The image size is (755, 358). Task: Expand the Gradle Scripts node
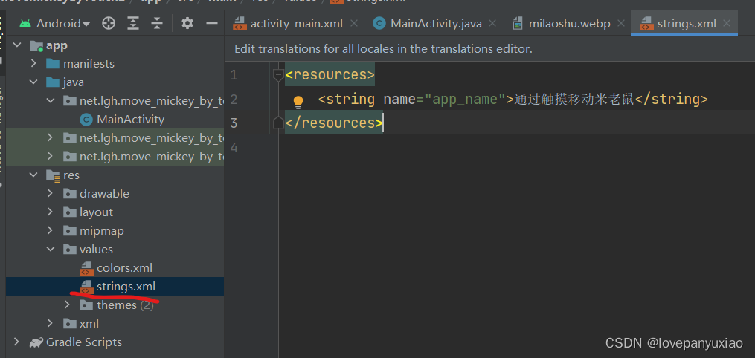[x=17, y=342]
